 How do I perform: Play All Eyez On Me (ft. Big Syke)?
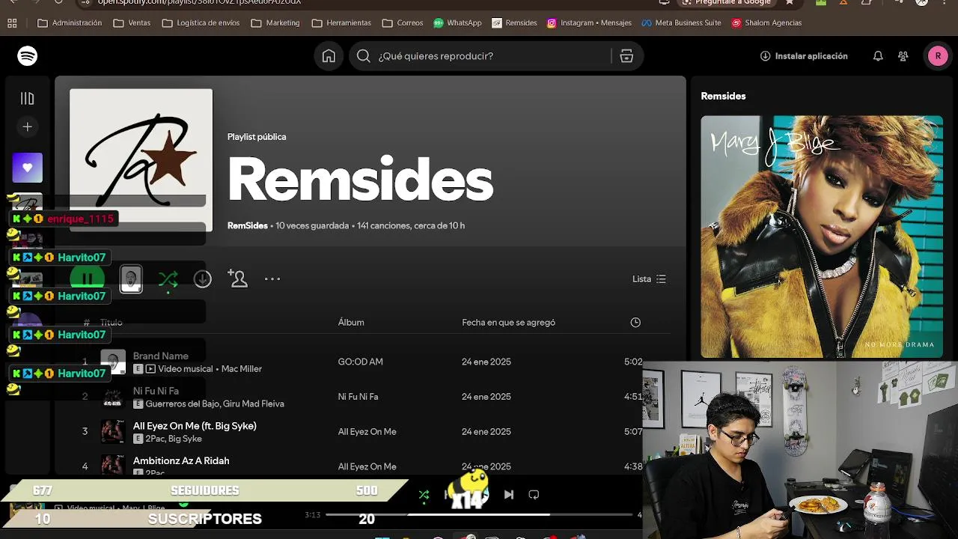point(195,426)
